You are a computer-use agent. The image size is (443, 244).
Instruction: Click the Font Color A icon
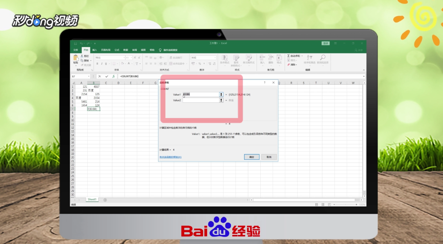tap(129, 63)
